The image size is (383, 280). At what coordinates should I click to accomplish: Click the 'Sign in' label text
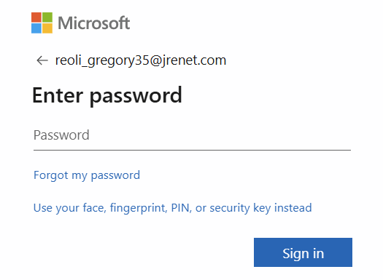[303, 254]
